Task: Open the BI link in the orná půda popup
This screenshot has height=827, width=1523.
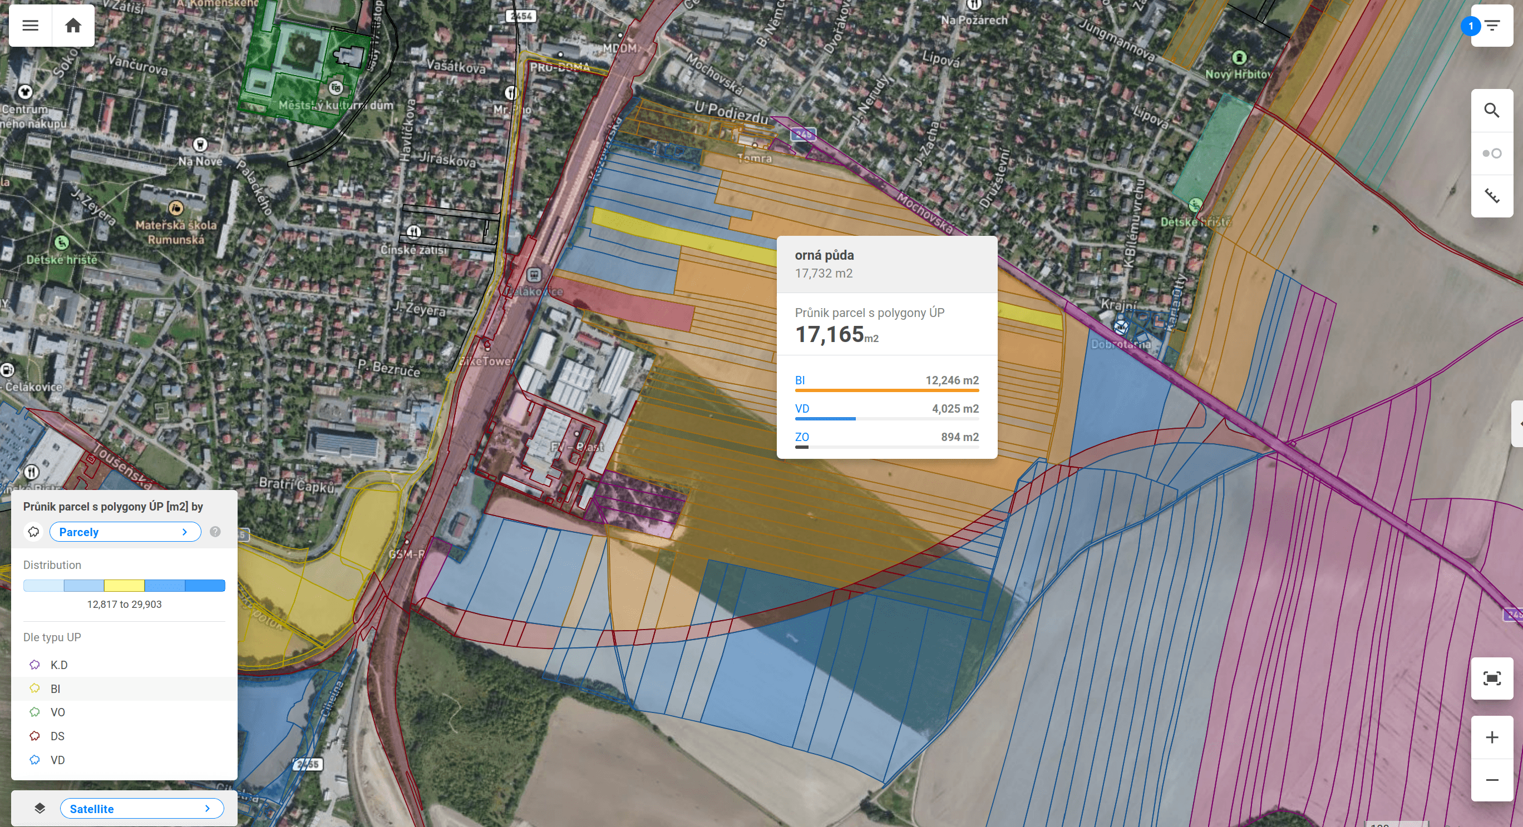Action: pyautogui.click(x=800, y=380)
